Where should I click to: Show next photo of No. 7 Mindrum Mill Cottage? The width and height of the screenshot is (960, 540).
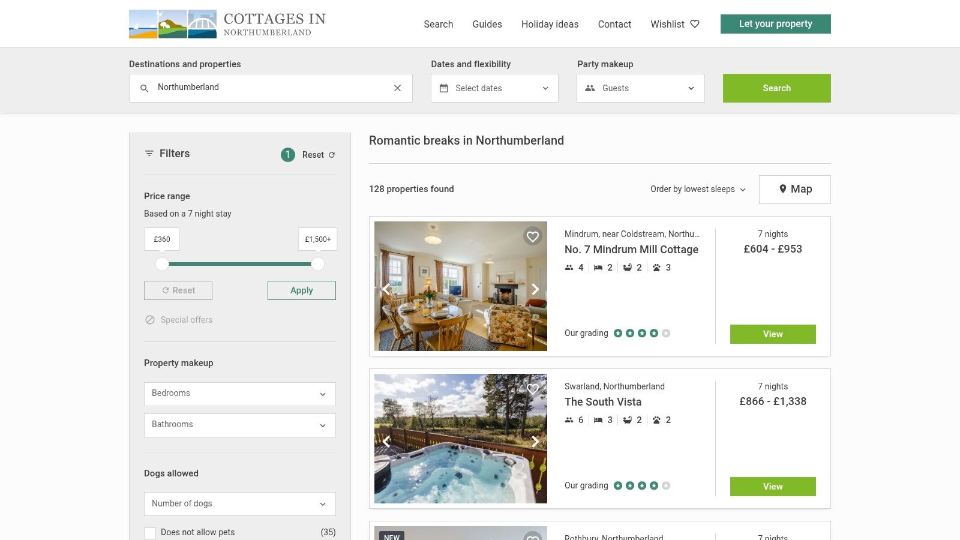click(535, 289)
